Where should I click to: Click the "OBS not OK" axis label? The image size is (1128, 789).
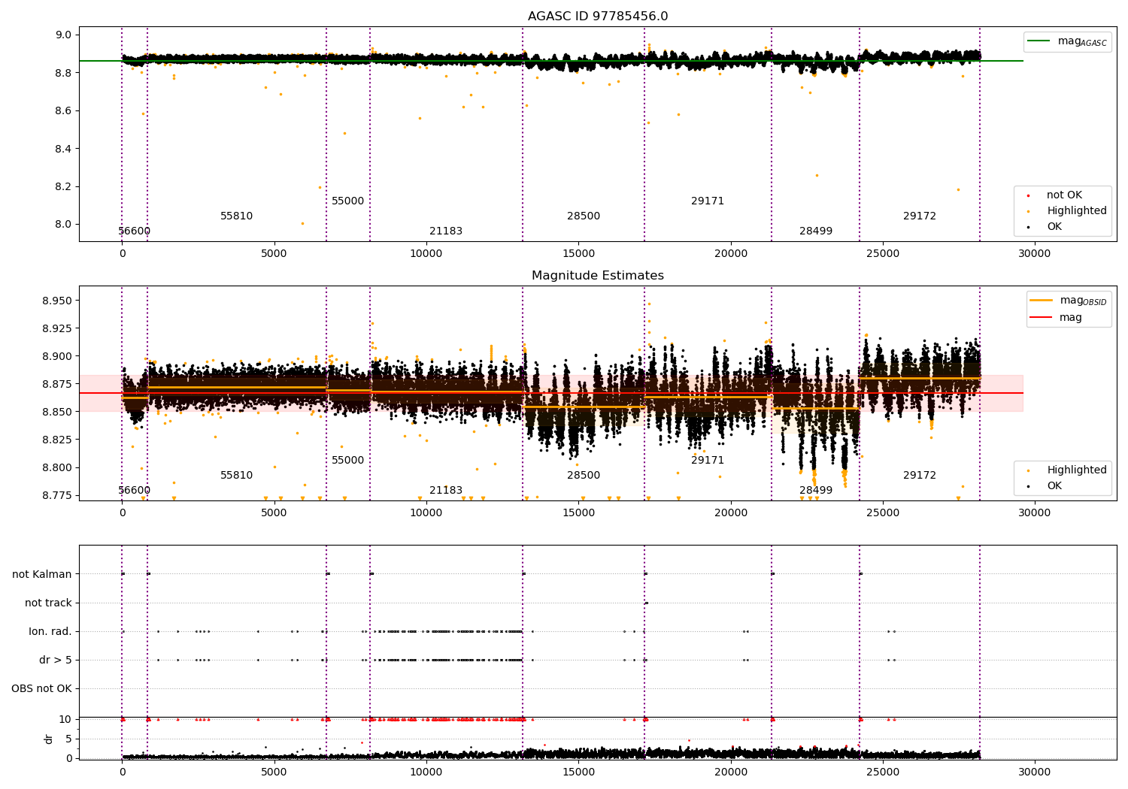tap(42, 689)
